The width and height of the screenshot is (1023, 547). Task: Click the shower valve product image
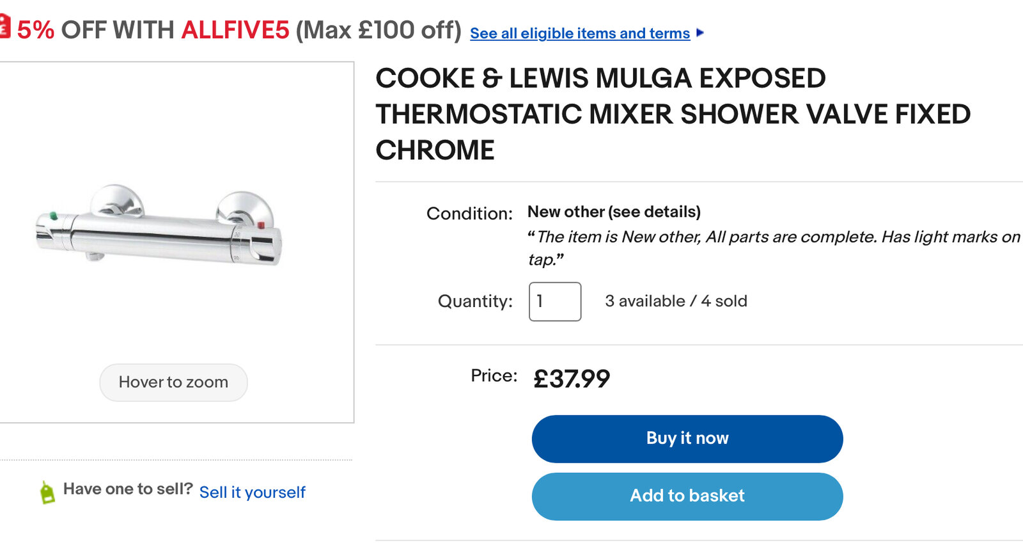pyautogui.click(x=159, y=227)
